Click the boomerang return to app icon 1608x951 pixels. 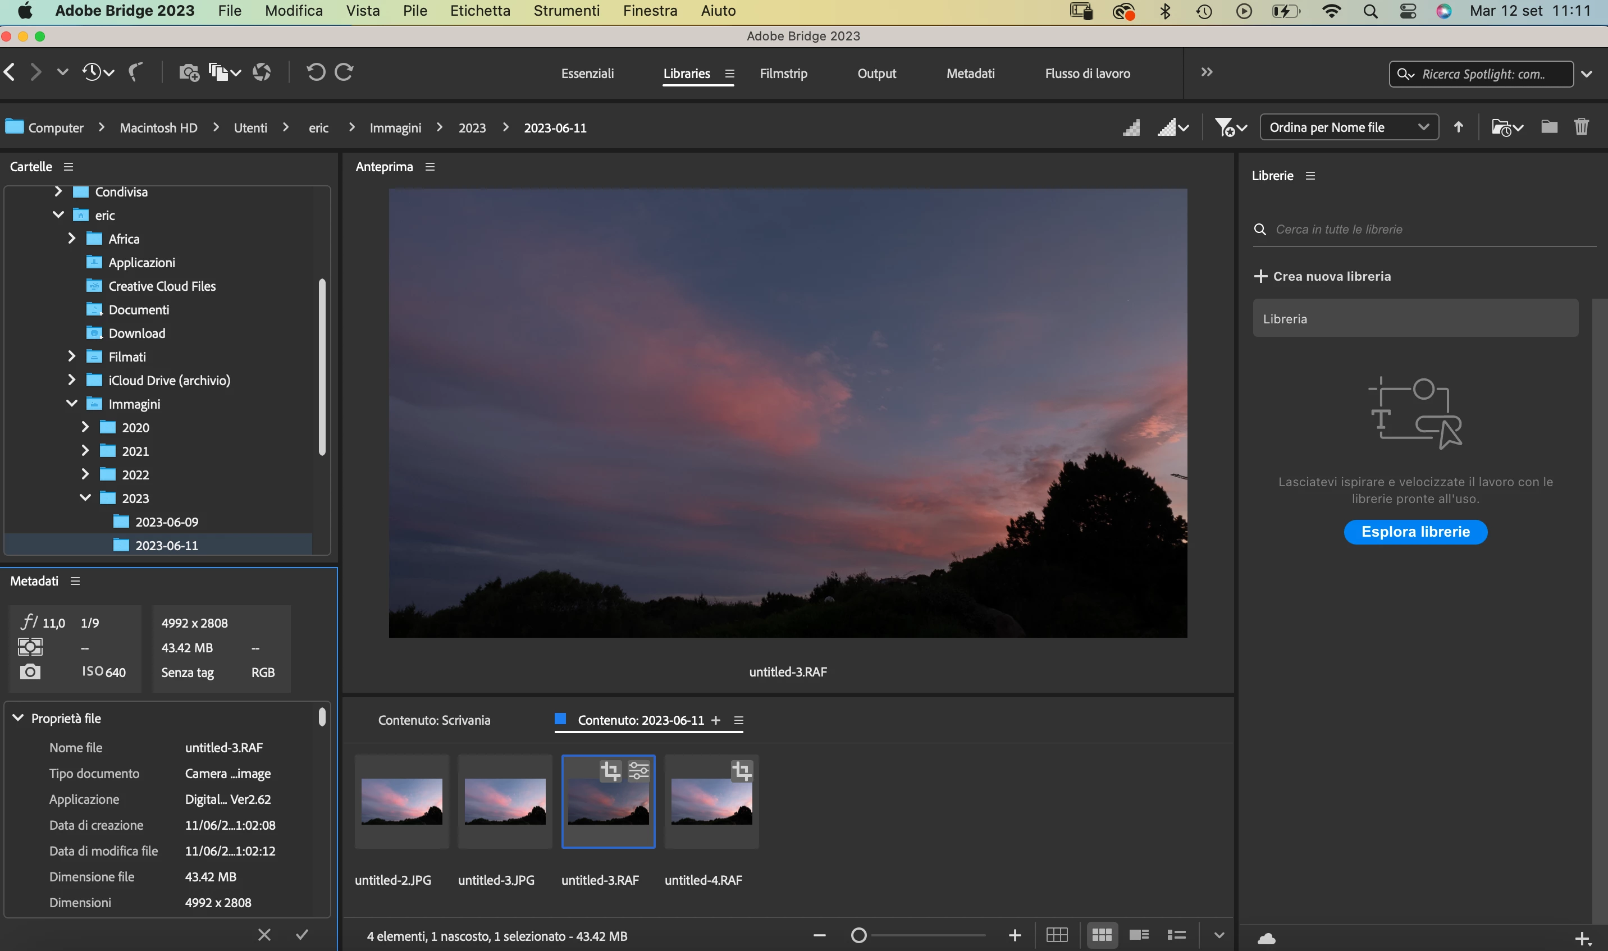[135, 72]
